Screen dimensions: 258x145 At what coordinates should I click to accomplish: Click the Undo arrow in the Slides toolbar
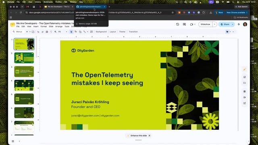[38, 32]
